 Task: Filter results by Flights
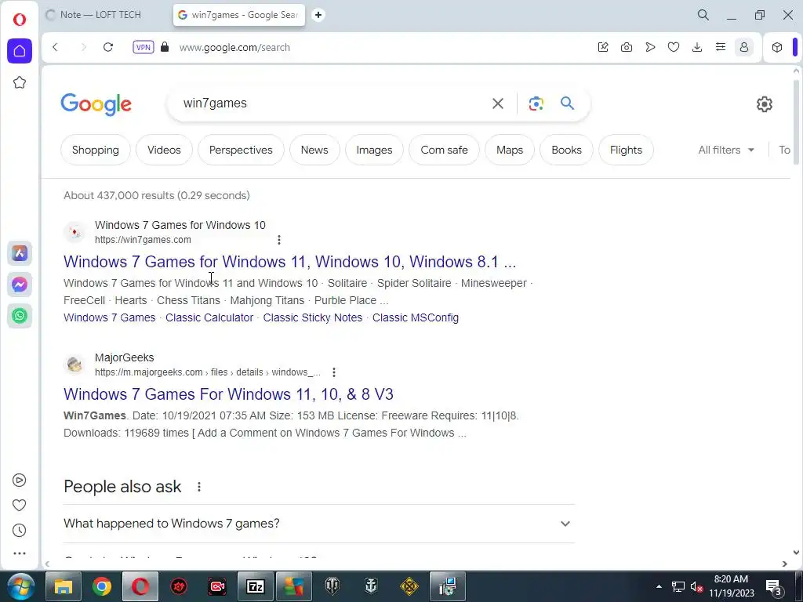626,150
